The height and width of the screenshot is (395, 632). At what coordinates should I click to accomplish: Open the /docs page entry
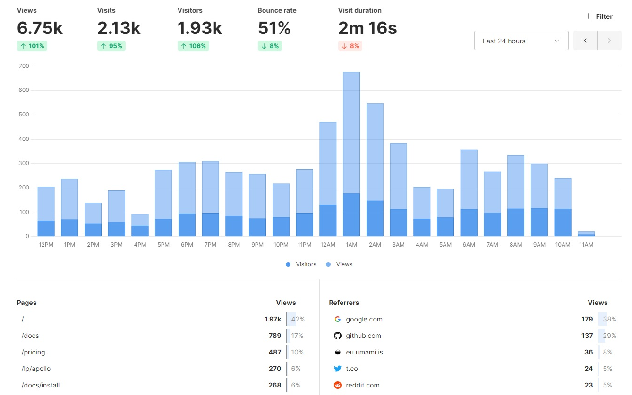[30, 336]
